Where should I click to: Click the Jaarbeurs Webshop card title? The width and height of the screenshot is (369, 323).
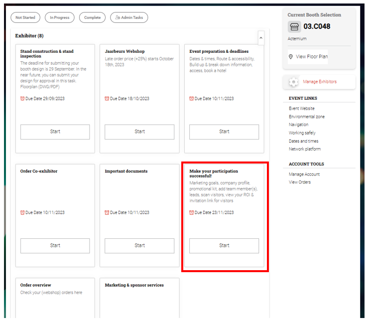click(x=124, y=51)
